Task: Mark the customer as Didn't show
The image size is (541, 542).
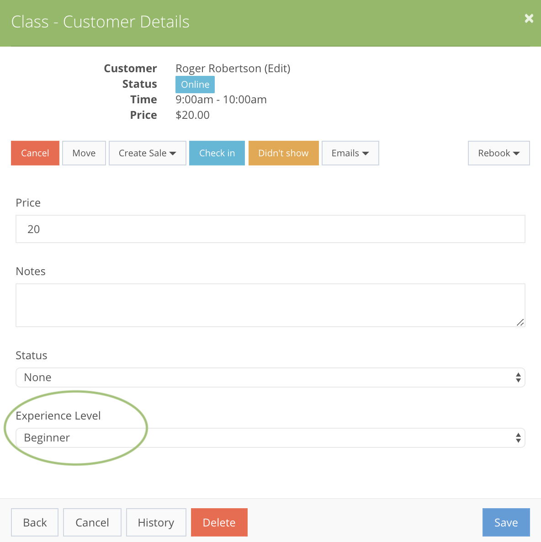Action: click(x=283, y=153)
